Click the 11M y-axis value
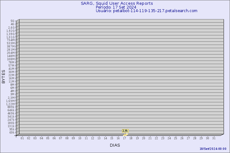Viewport: 230px width, 153px height. 11,82
